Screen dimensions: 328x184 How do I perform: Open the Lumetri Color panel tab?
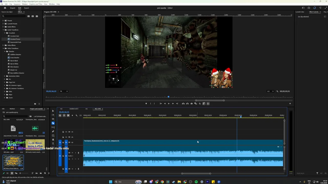click(x=300, y=12)
